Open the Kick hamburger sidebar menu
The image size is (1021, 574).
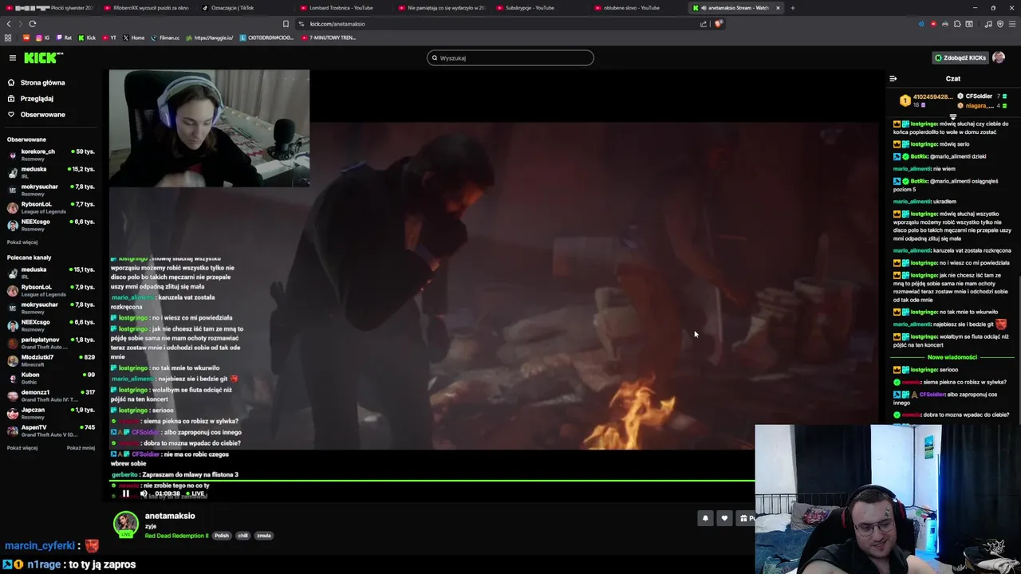coord(13,57)
